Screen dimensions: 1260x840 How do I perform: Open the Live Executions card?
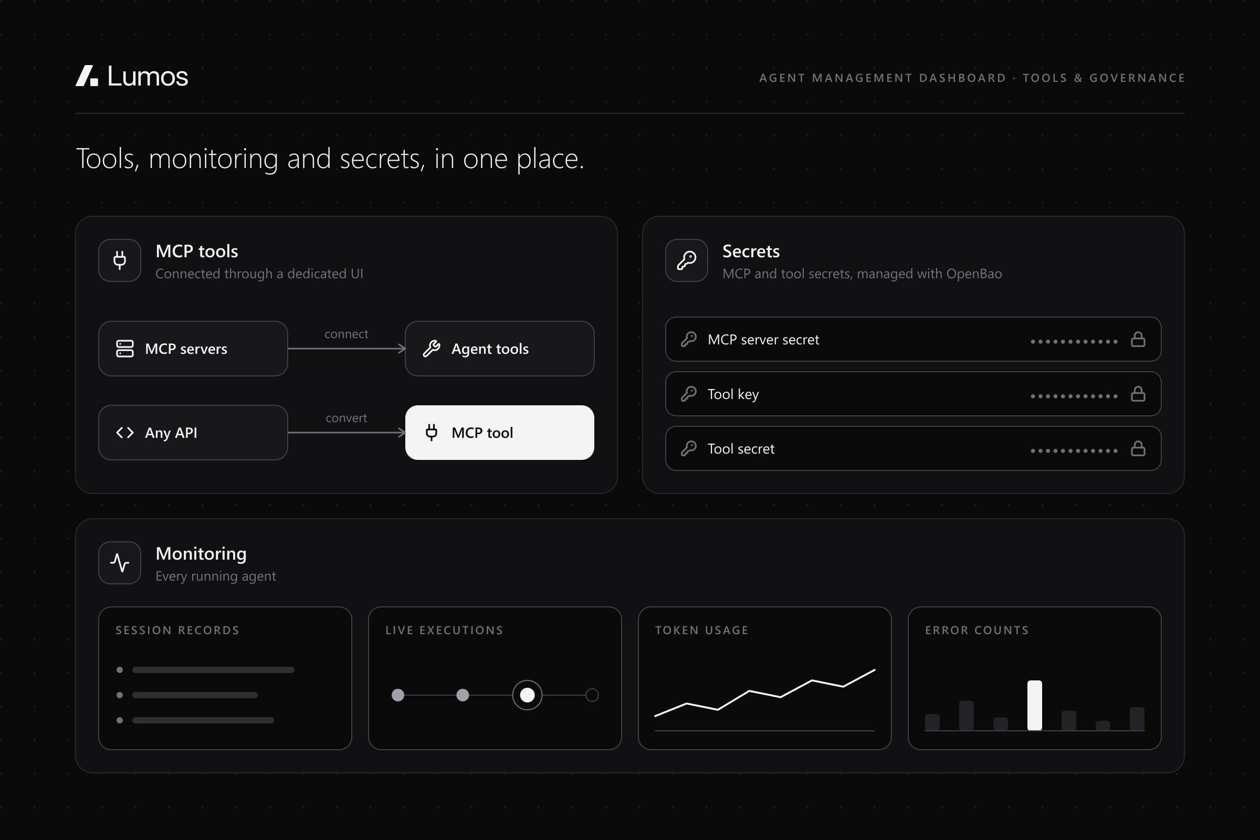(495, 678)
